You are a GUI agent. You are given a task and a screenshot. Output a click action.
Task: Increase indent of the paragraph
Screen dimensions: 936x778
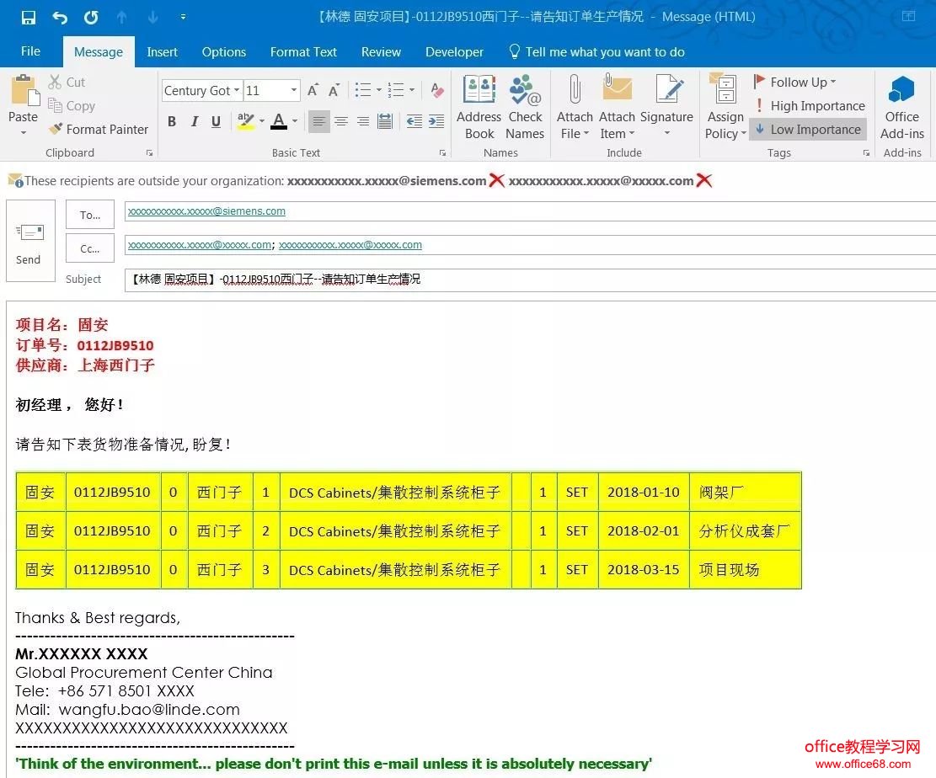[x=436, y=122]
